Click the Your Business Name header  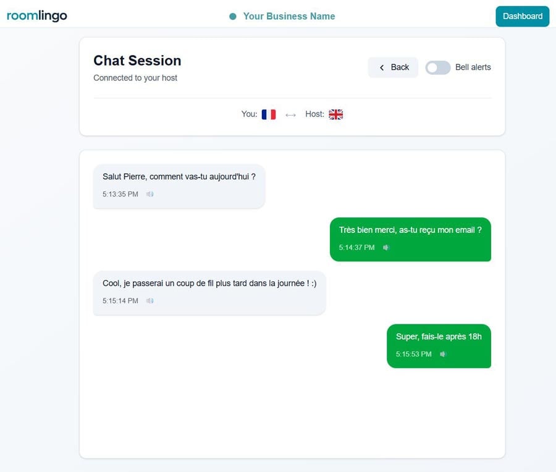(x=289, y=16)
